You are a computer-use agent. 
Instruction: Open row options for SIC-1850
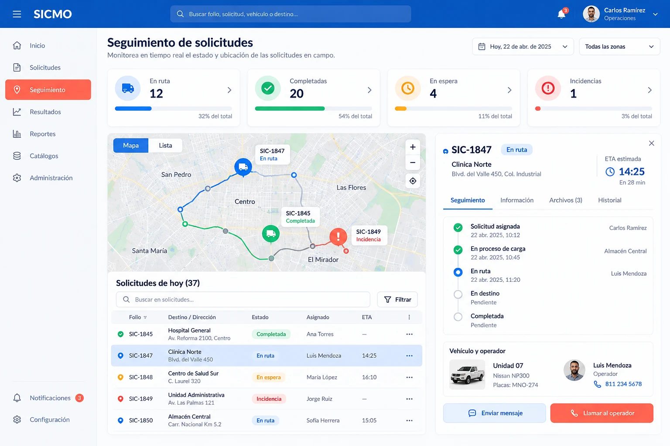pyautogui.click(x=409, y=420)
